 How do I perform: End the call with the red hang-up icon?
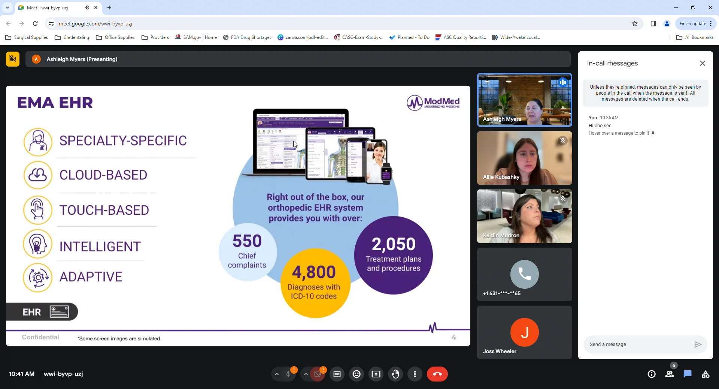click(437, 374)
